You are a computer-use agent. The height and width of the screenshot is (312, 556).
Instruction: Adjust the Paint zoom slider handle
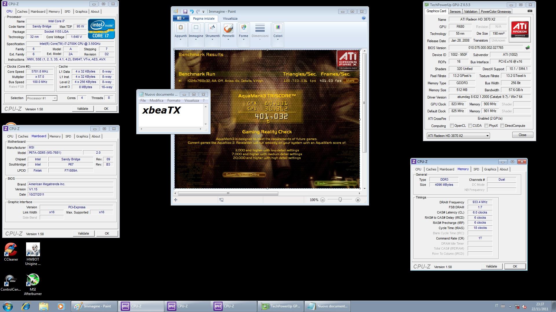(x=340, y=200)
